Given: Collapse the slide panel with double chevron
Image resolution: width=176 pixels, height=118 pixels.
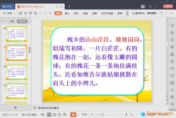Looking at the screenshot, I should tap(3, 21).
